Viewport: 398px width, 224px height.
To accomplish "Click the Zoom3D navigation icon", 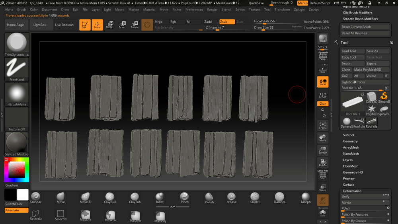I will pos(322,150).
